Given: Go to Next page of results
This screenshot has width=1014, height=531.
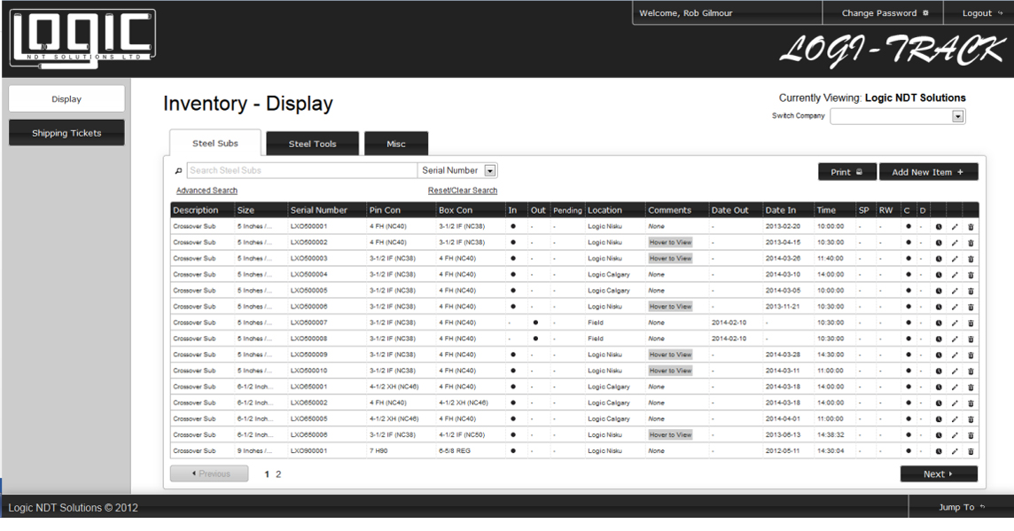Looking at the screenshot, I should tap(939, 474).
